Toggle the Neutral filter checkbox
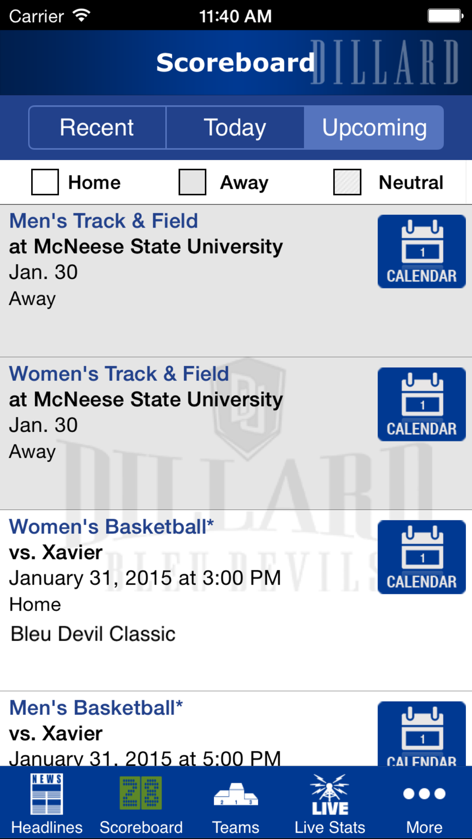 coord(347,182)
